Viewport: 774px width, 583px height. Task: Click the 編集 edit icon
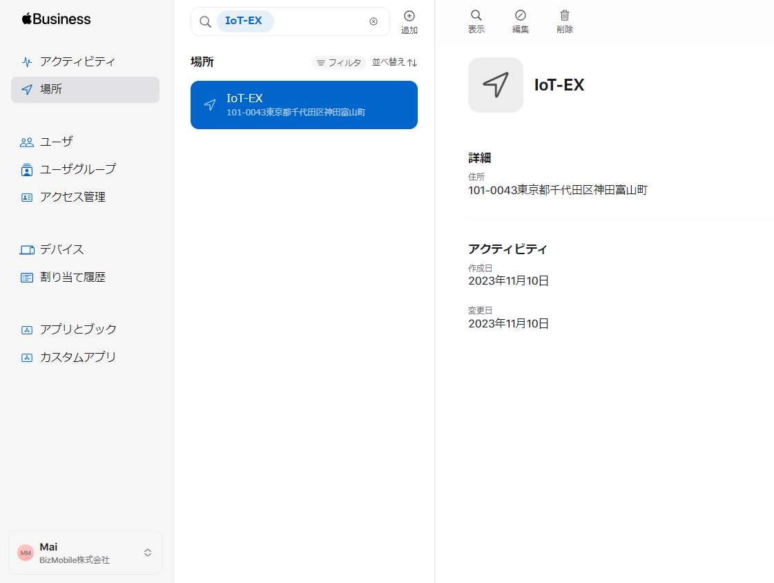[x=521, y=15]
